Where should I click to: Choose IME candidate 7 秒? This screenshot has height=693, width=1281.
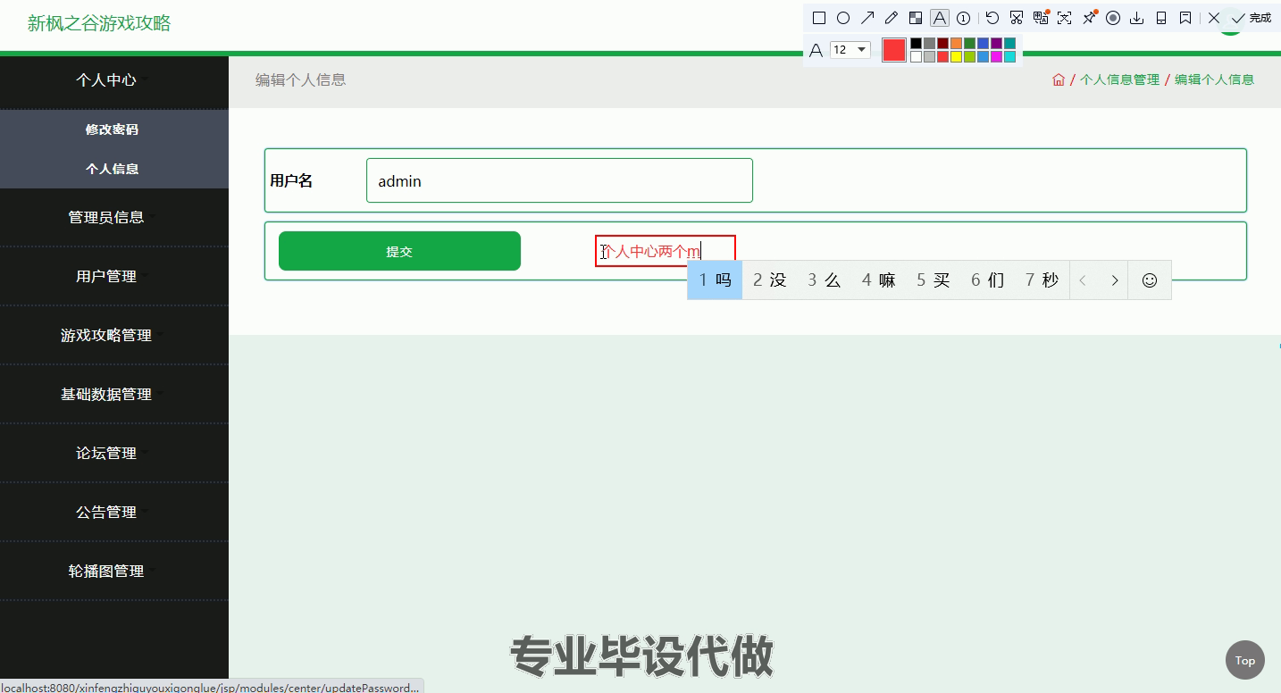click(x=1042, y=280)
